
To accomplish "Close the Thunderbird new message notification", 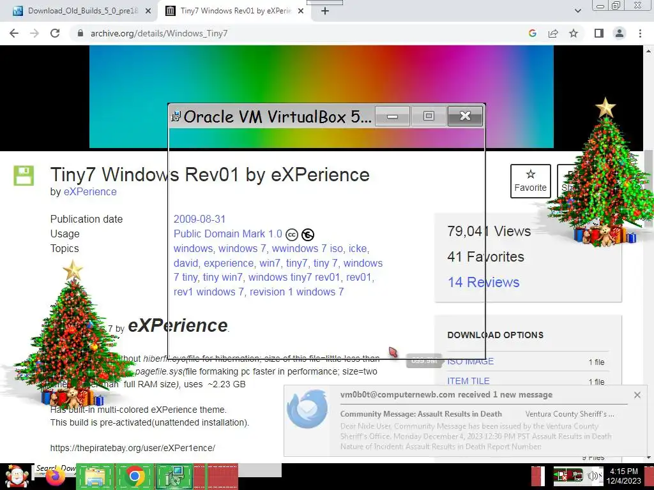I will click(x=637, y=395).
